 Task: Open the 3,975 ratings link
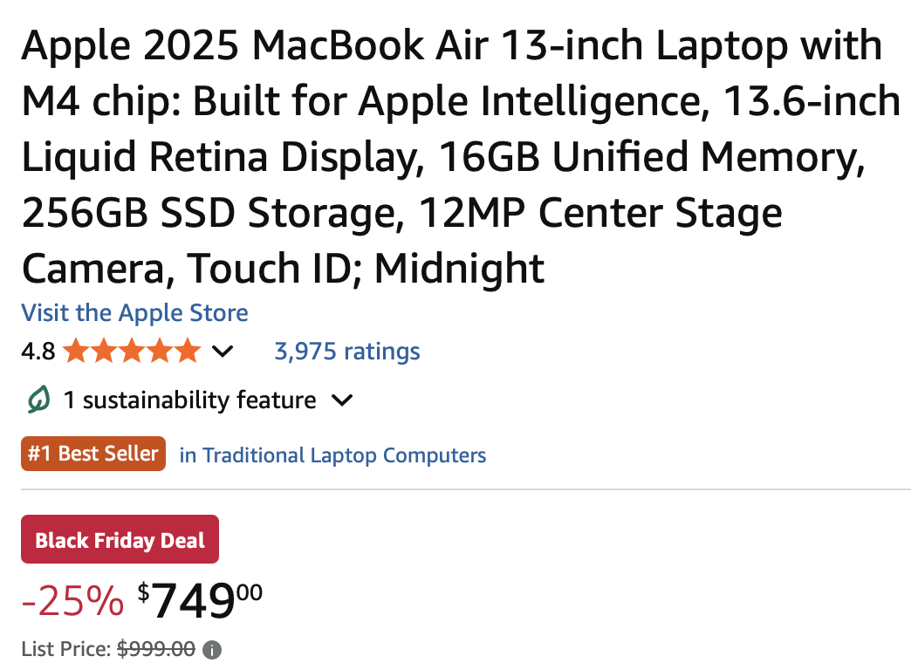click(346, 352)
